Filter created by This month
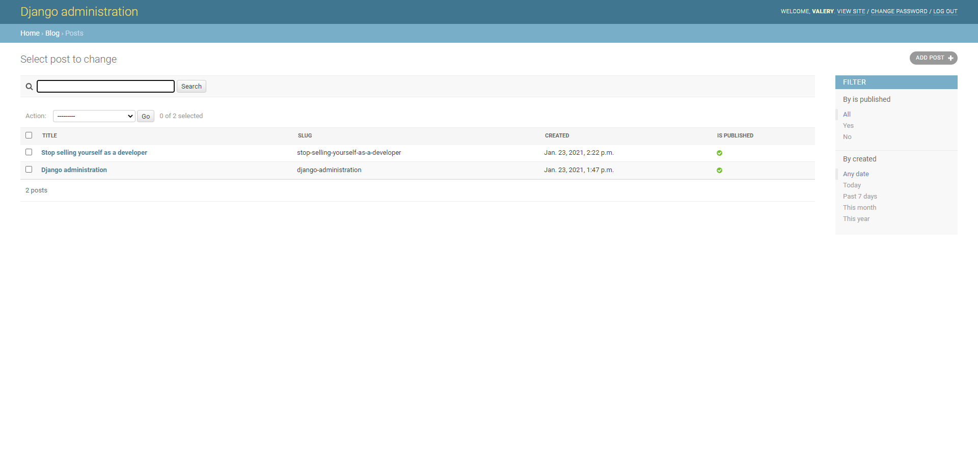Viewport: 978px width, 472px height. point(859,208)
